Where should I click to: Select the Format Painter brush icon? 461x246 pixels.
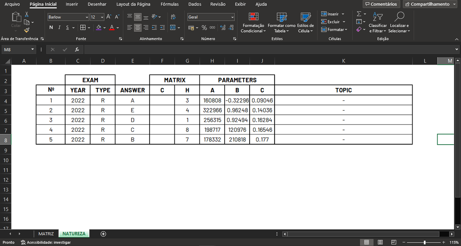(27, 30)
